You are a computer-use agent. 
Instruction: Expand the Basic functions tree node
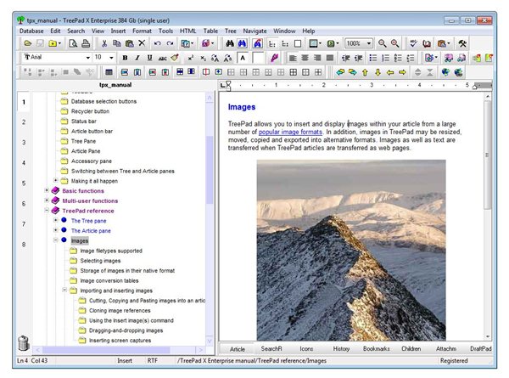[47, 190]
